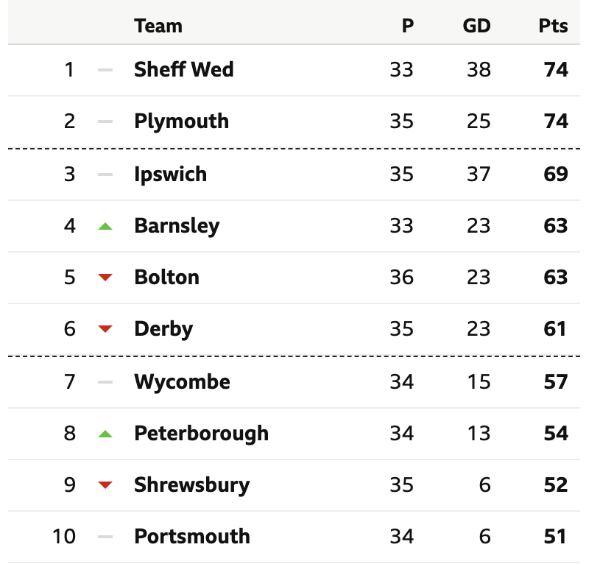Click the Pts column header

(x=553, y=26)
